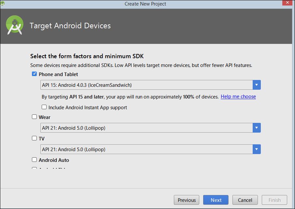The height and width of the screenshot is (209, 295).
Task: Open the Help me choose link
Action: (x=238, y=97)
